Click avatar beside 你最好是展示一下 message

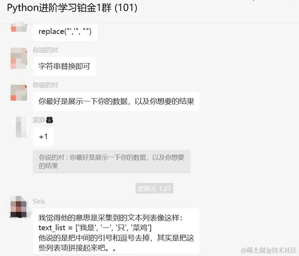click(19, 92)
